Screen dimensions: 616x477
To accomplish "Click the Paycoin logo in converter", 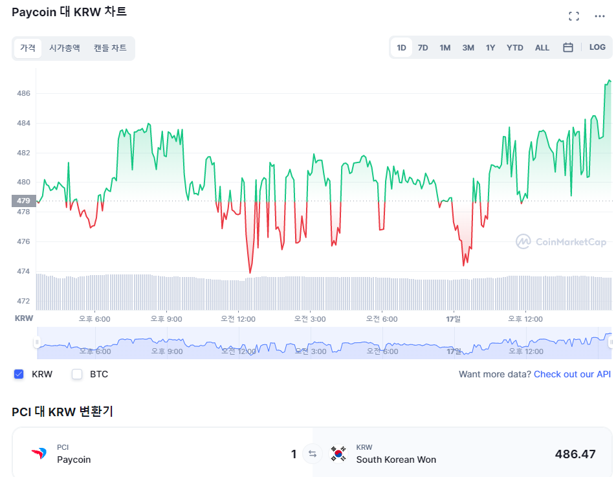I will coord(39,454).
